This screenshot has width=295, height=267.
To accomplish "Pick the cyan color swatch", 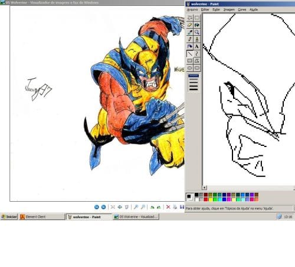I will [x=219, y=199].
